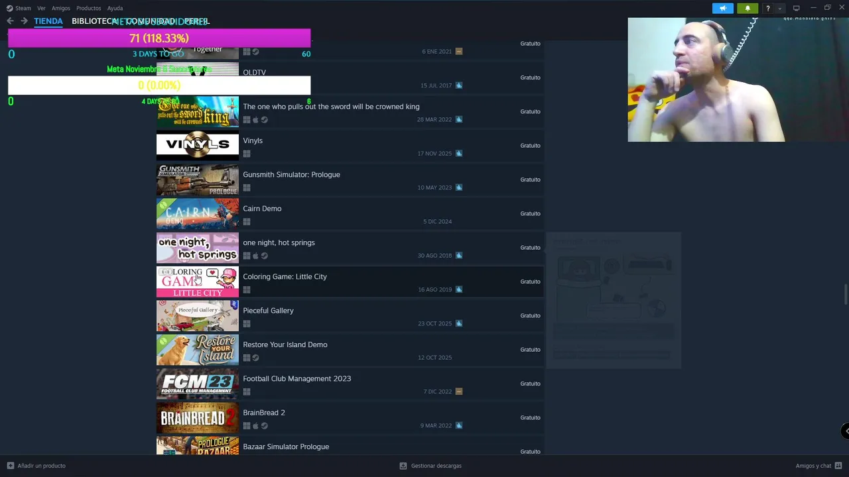Click the Pieceful Gallery title text
Screen dimensions: 849x477
[268, 311]
